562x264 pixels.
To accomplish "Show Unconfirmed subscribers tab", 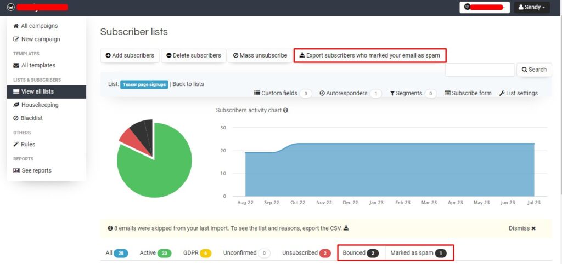I will [246, 253].
